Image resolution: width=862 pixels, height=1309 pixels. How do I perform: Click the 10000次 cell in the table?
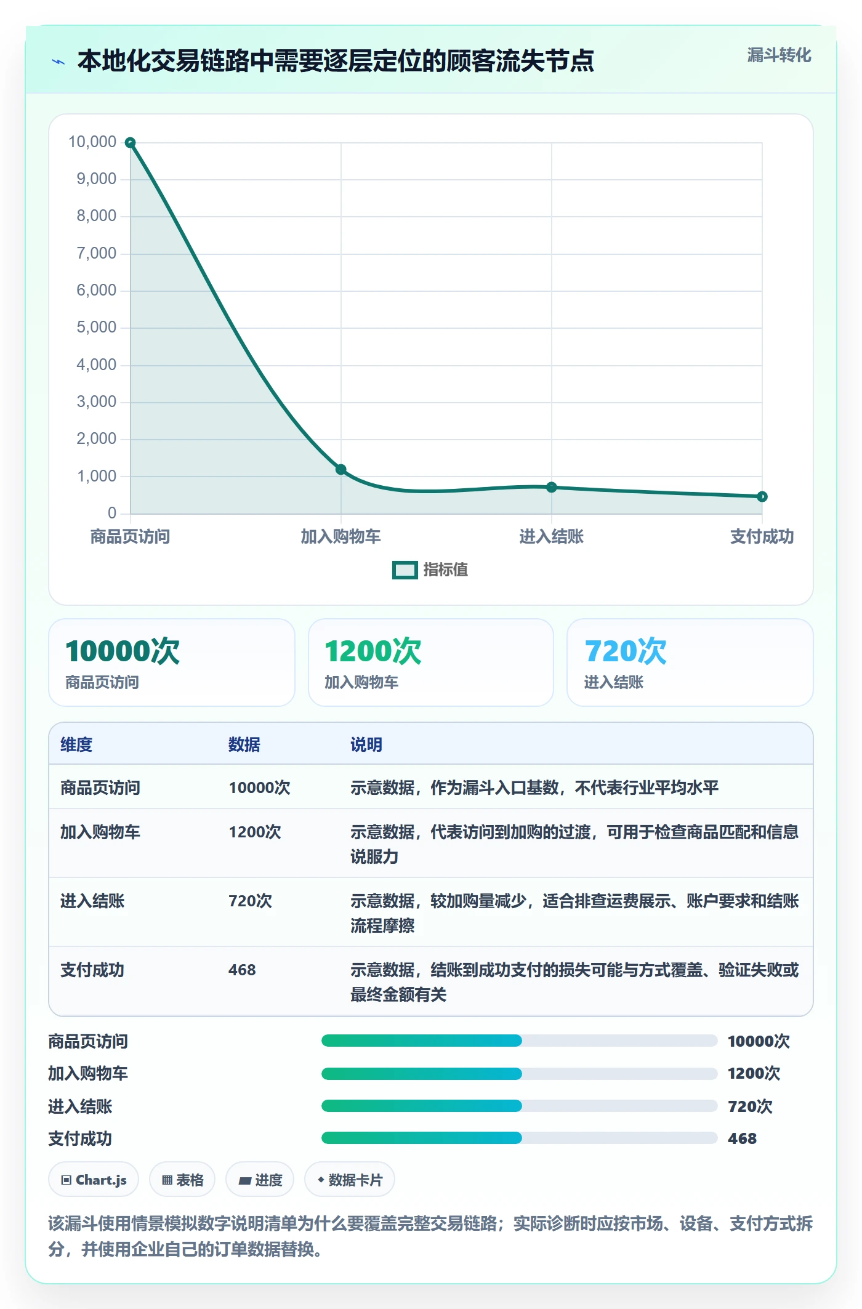tap(259, 787)
